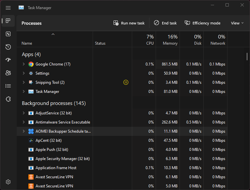The width and height of the screenshot is (250, 190).
Task: Click the 81.0 MB memory value
Action: pyautogui.click(x=170, y=92)
